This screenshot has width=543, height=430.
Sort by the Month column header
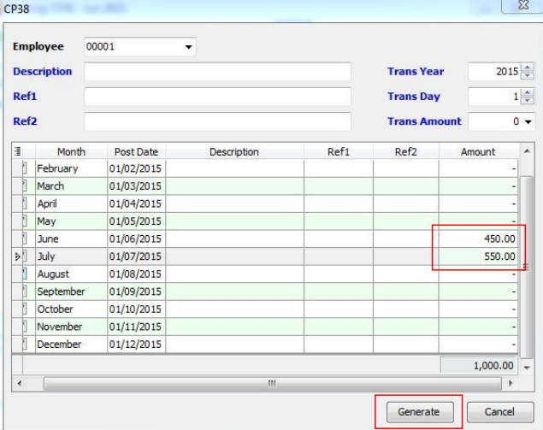(71, 151)
